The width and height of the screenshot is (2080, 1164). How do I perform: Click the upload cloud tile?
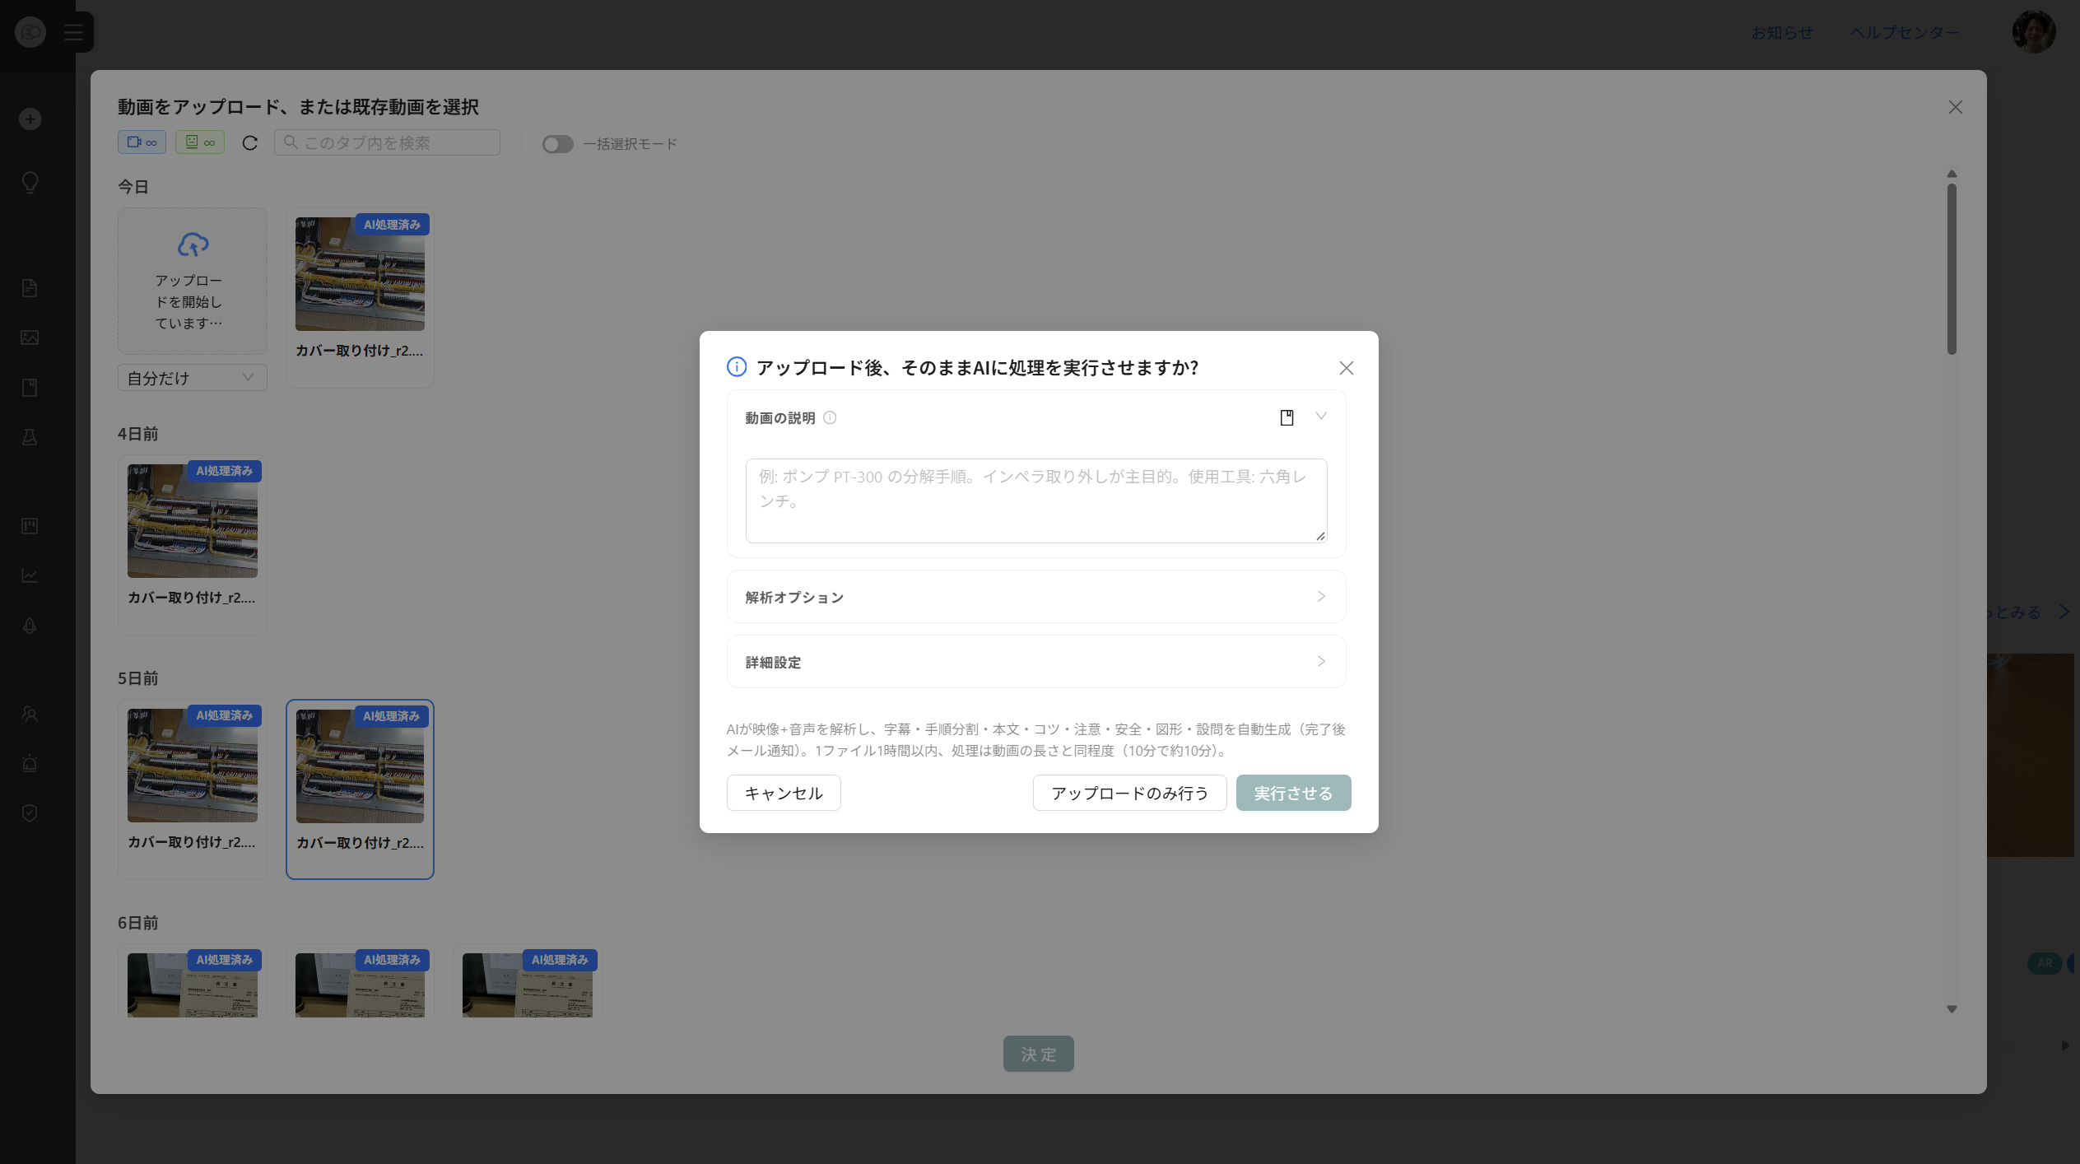192,281
